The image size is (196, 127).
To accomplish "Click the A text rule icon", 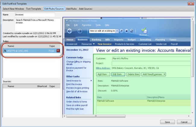I will [x=5, y=51].
